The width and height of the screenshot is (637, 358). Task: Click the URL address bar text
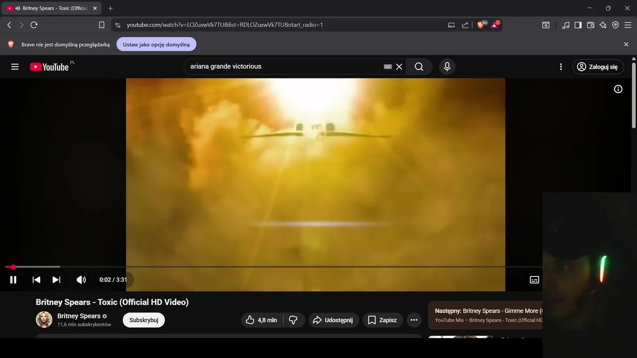(x=224, y=25)
